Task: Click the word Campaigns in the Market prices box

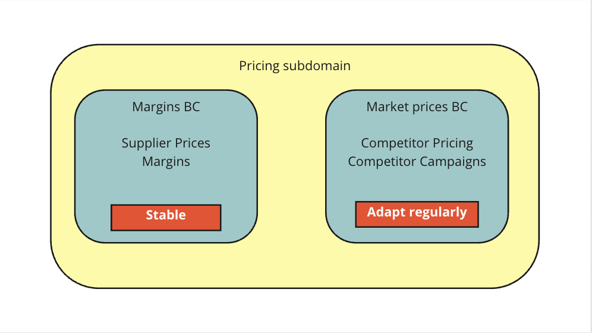Action: (x=453, y=161)
